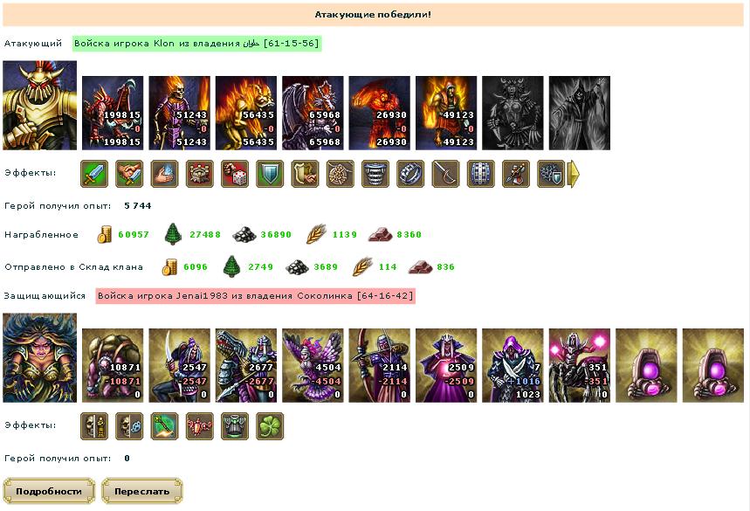Select the silver ring effect icon
Viewport: 750px width, 511px height.
410,174
